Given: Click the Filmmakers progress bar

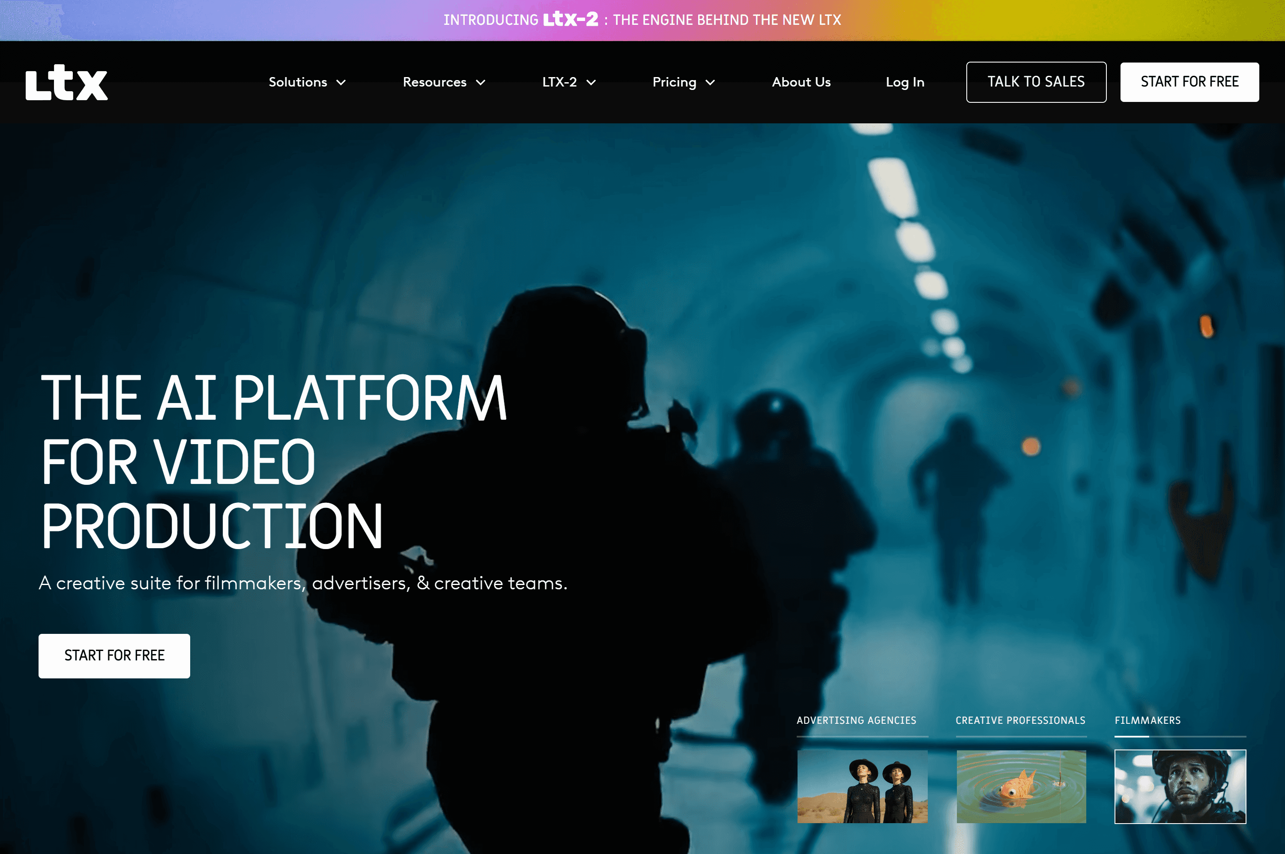Looking at the screenshot, I should coord(1180,736).
